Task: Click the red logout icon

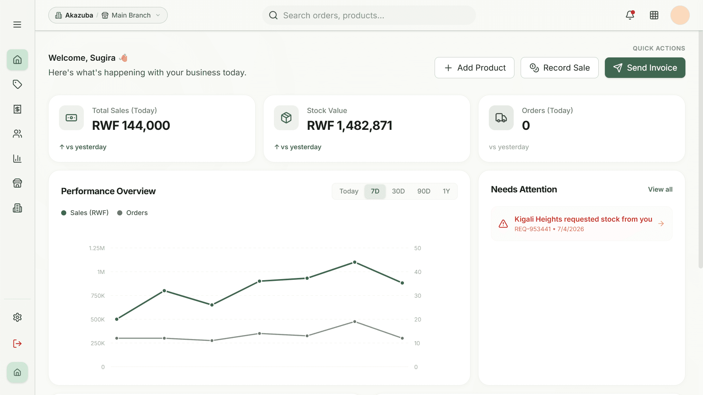Action: (17, 343)
